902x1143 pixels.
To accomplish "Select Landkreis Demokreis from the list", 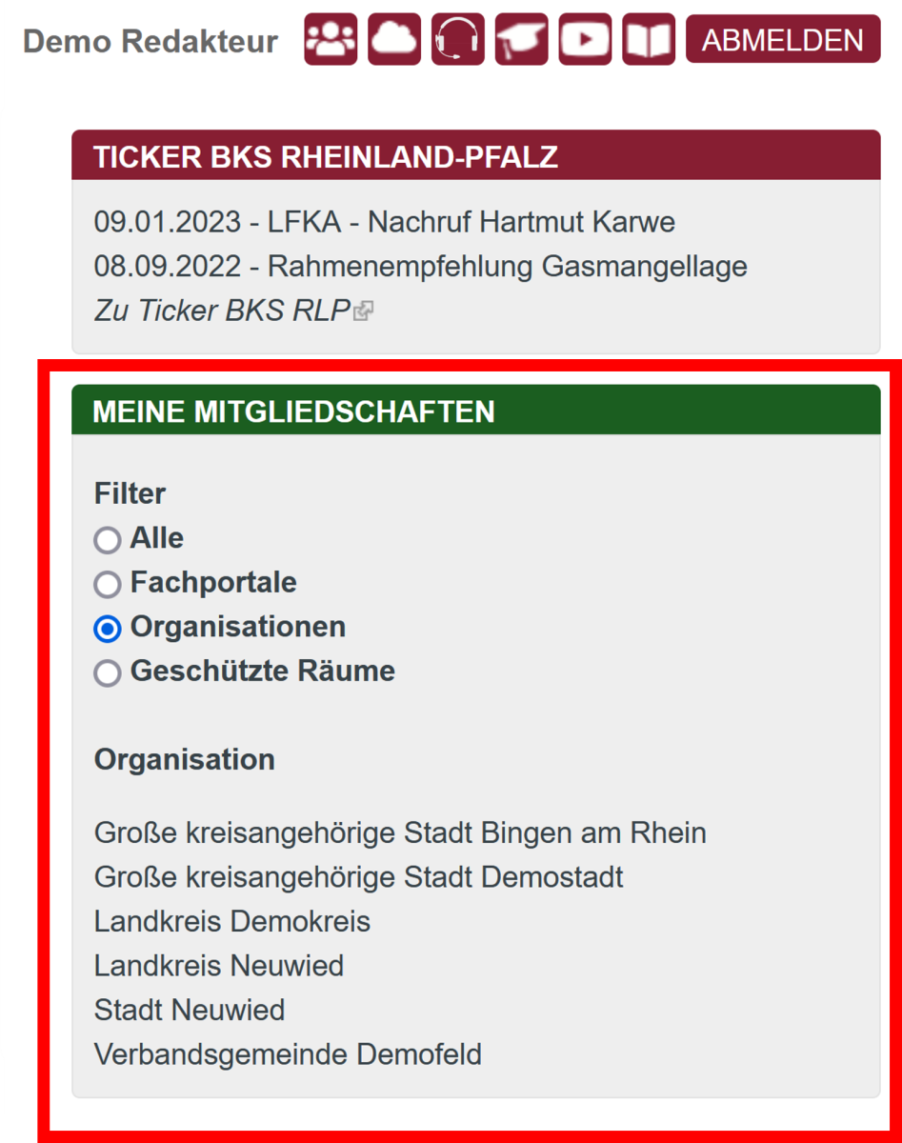I will pyautogui.click(x=231, y=922).
